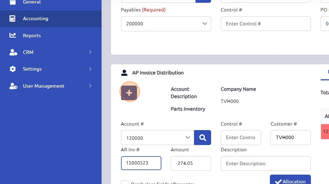Click the Settings gear icon
This screenshot has height=184, width=329.
point(13,69)
